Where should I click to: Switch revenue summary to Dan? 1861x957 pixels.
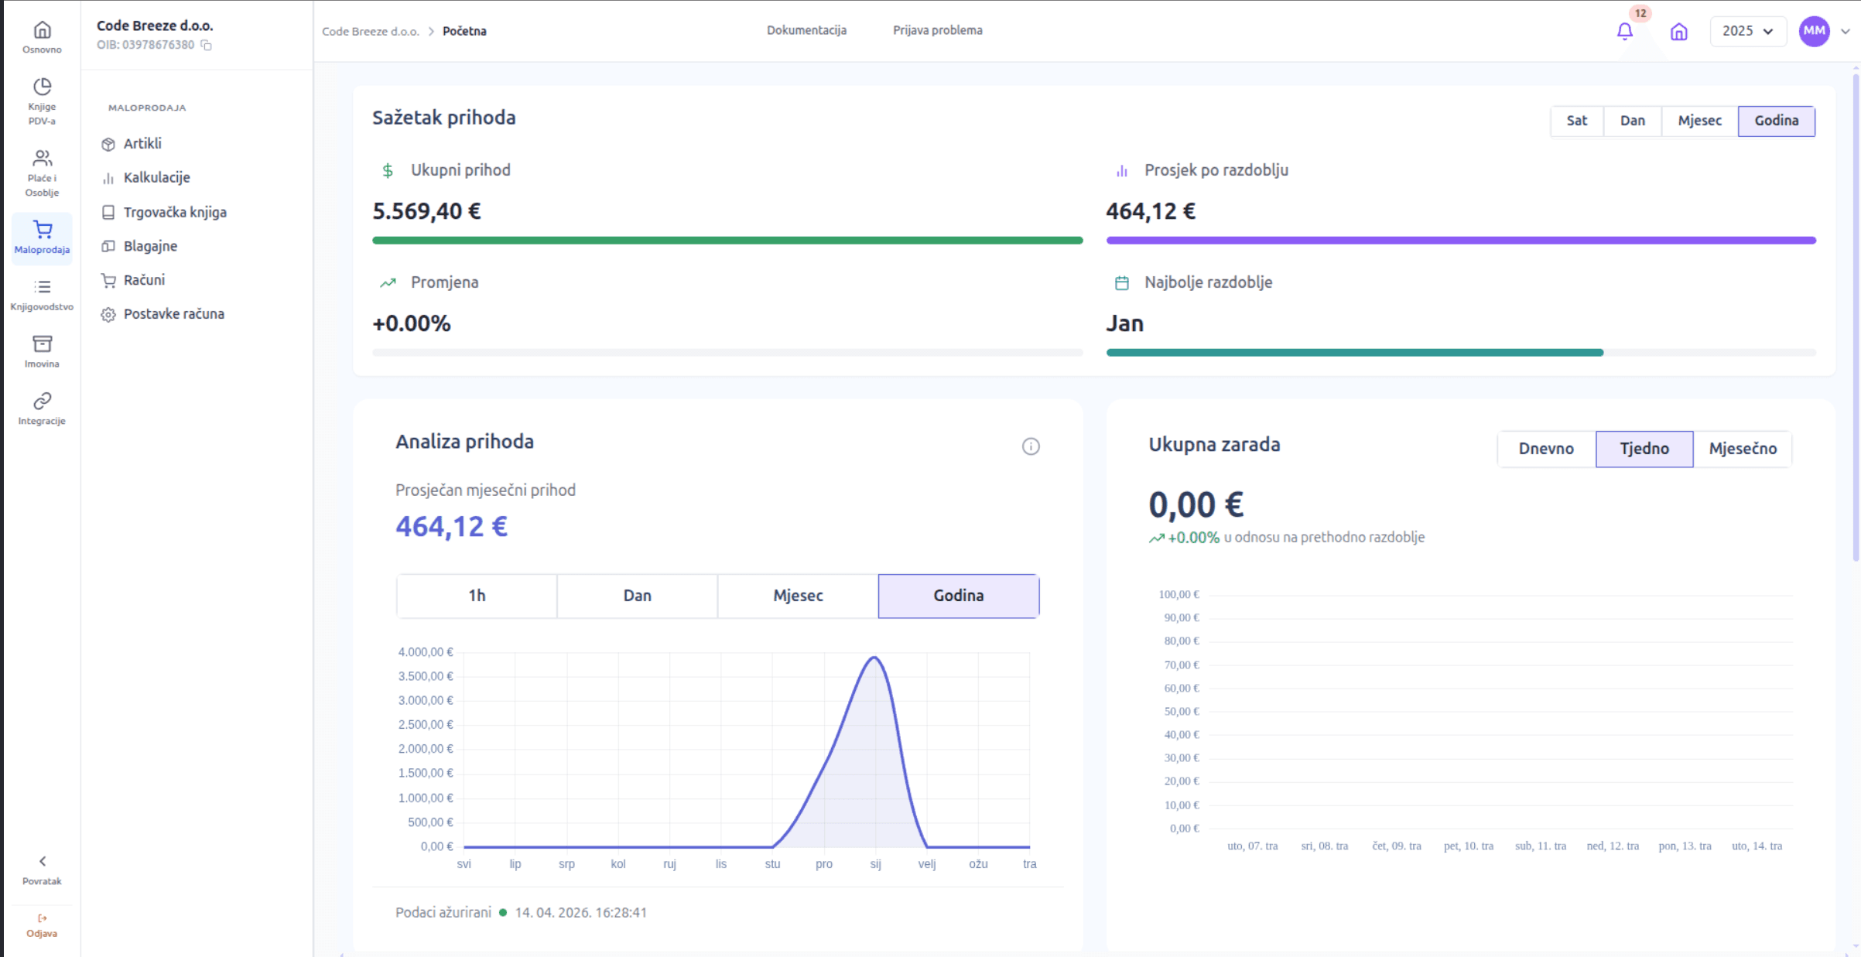tap(1633, 121)
